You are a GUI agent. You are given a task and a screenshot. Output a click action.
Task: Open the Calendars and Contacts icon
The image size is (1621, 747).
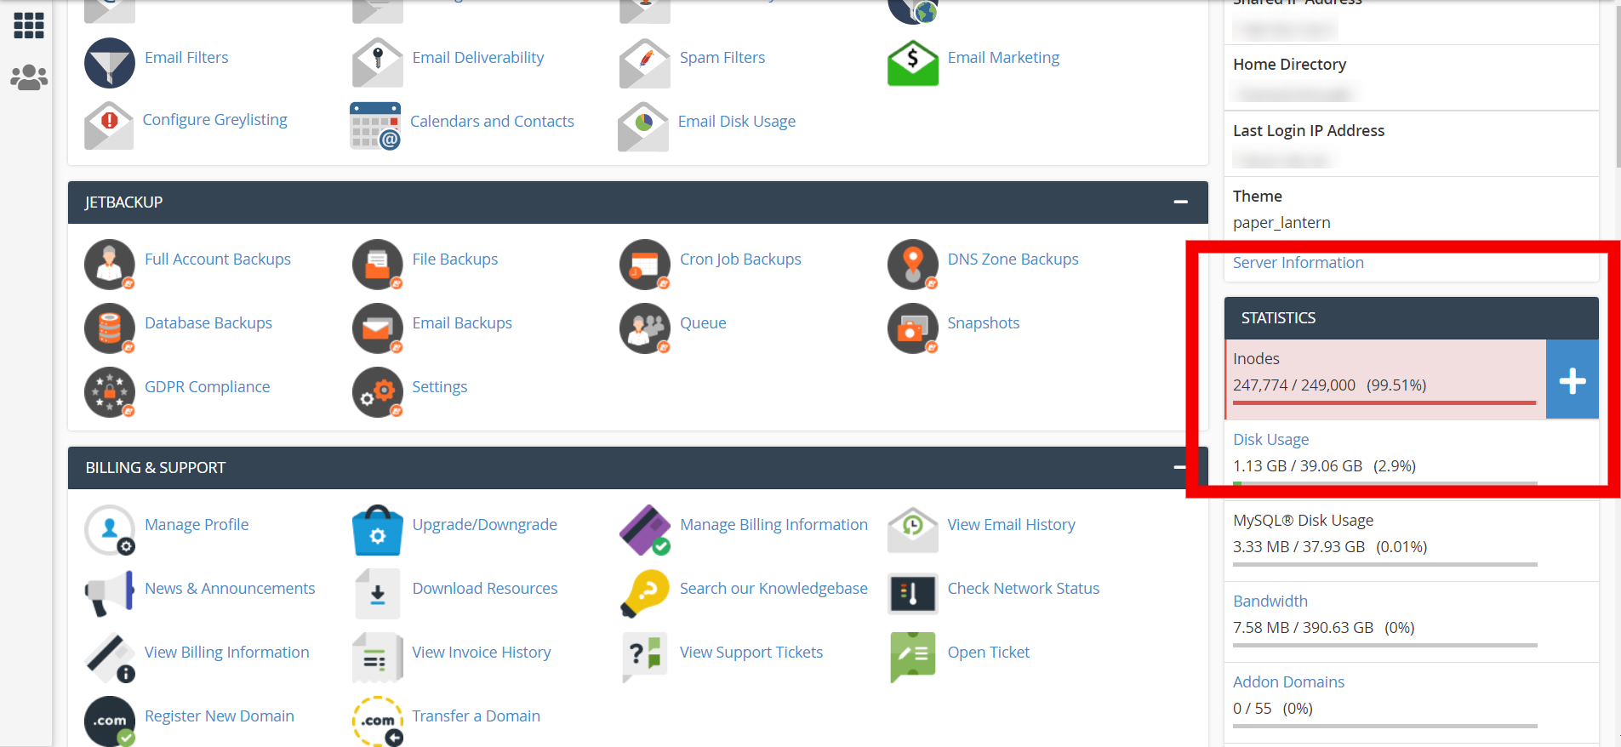[x=375, y=126]
